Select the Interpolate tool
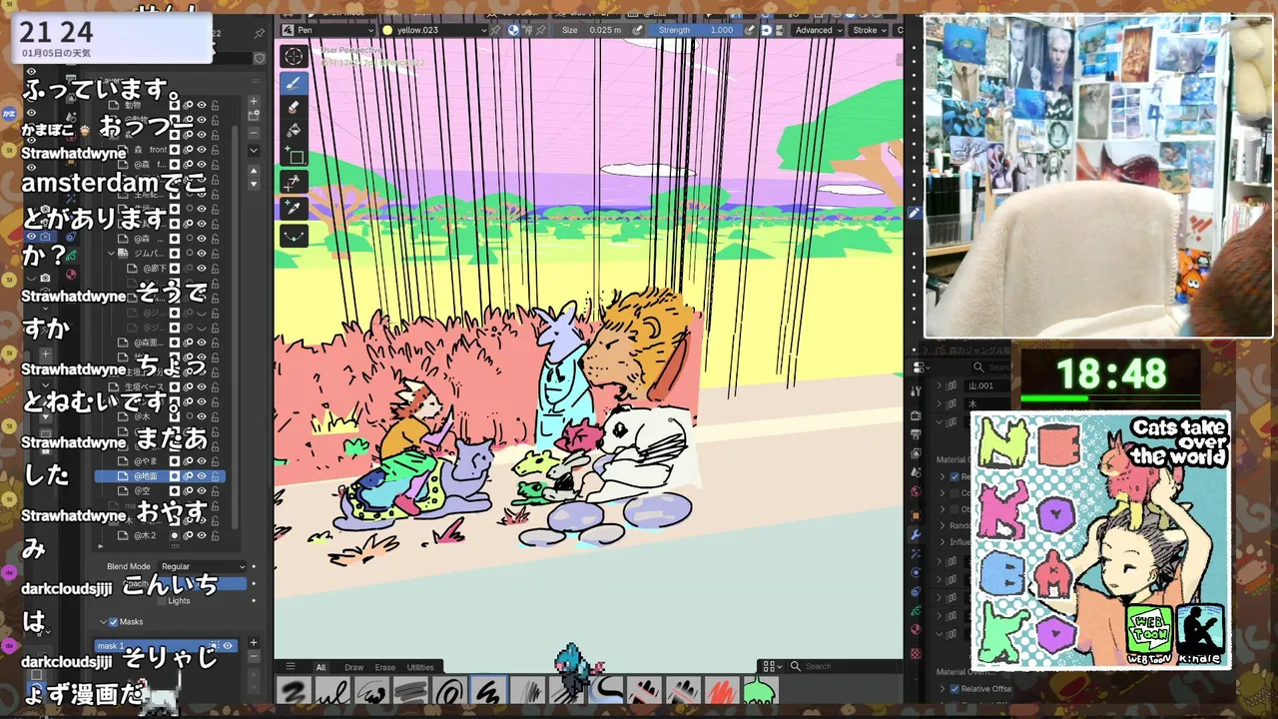Image resolution: width=1278 pixels, height=719 pixels. click(x=294, y=235)
